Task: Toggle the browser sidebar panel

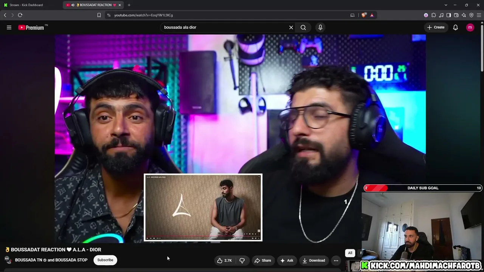Action: (x=449, y=15)
